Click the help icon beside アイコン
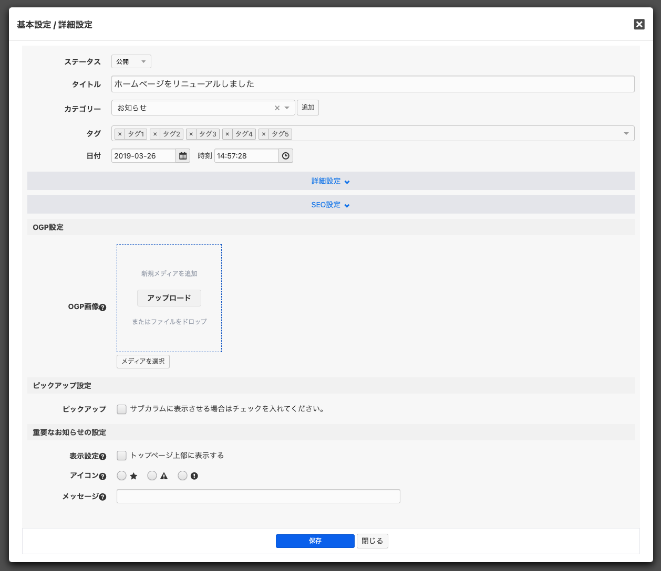The width and height of the screenshot is (661, 571). (x=103, y=477)
